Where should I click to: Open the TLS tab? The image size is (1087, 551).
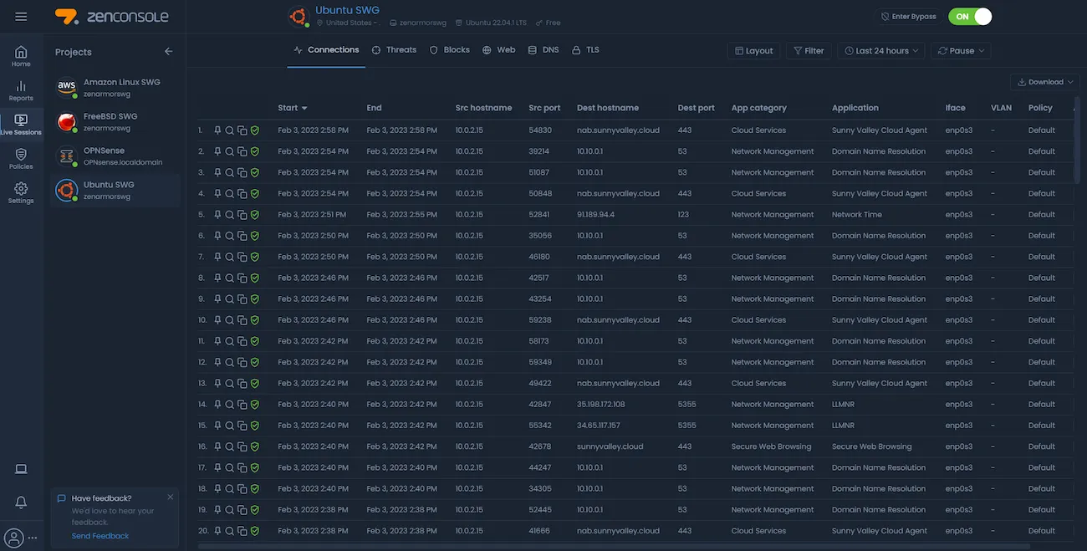[585, 50]
